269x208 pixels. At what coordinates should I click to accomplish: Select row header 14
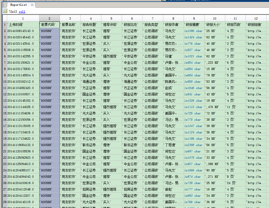click(x=5, y=107)
